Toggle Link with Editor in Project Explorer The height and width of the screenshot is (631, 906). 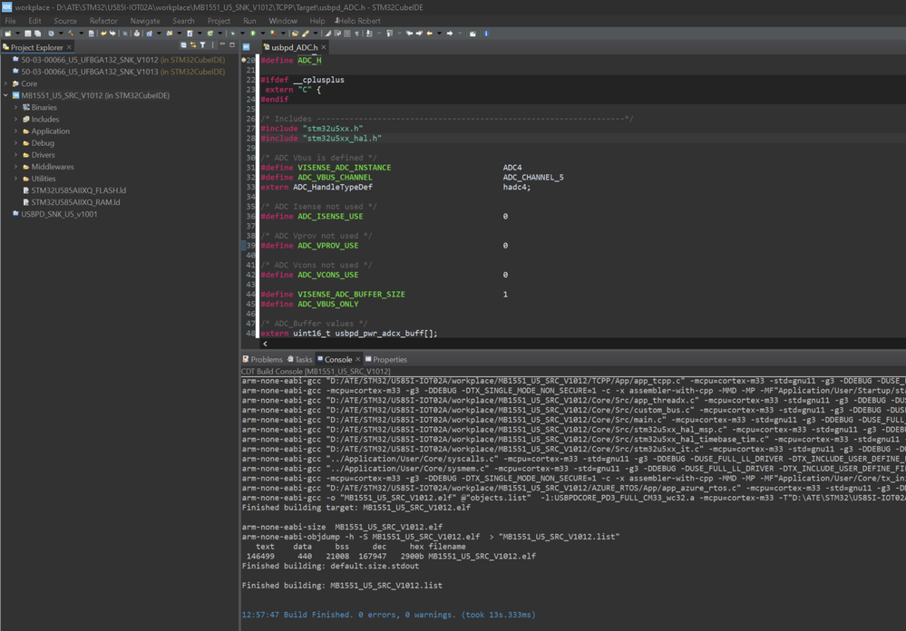[193, 46]
